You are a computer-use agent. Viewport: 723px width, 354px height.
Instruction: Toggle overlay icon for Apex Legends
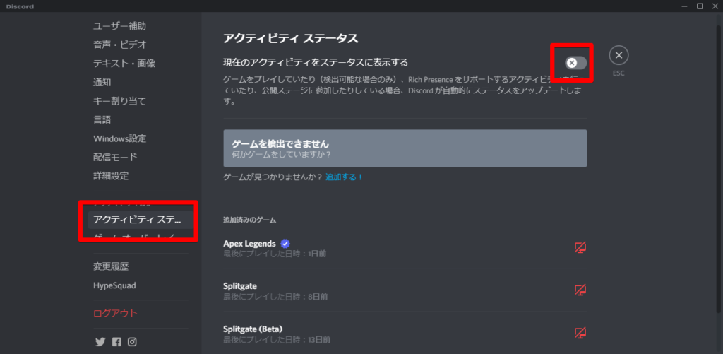[580, 247]
